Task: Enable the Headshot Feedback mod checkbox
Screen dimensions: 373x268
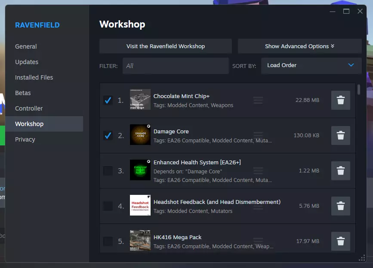Action: [108, 206]
